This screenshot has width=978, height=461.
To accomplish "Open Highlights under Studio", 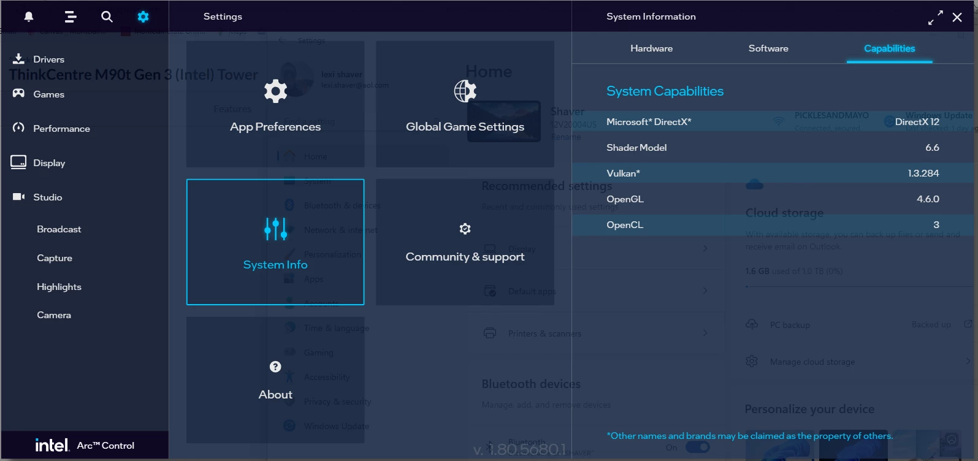I will click(x=59, y=287).
